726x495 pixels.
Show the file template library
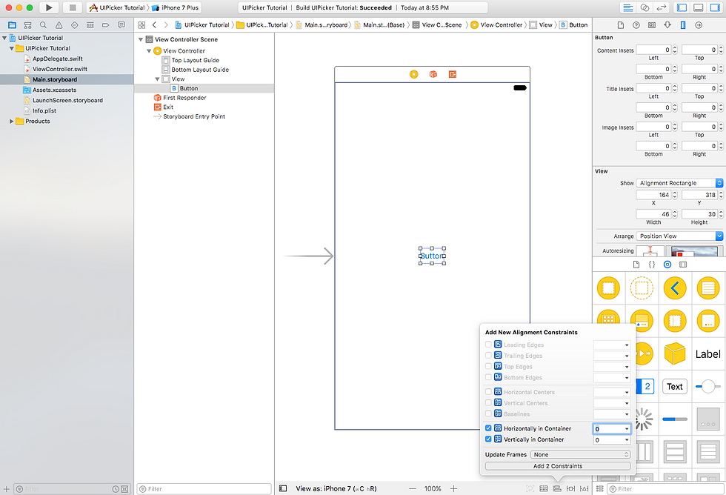636,265
